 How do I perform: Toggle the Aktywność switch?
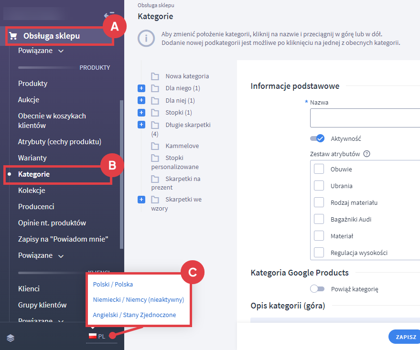click(x=317, y=138)
